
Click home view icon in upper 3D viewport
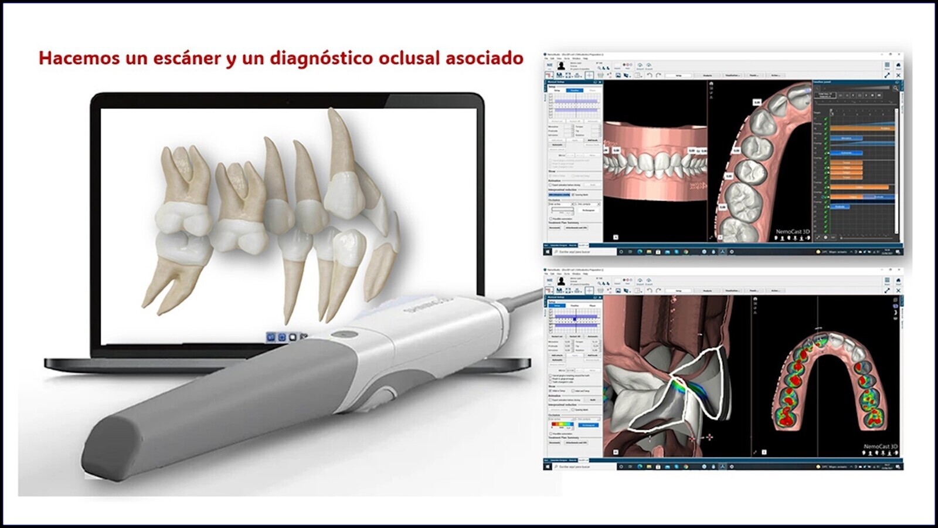pos(711,84)
